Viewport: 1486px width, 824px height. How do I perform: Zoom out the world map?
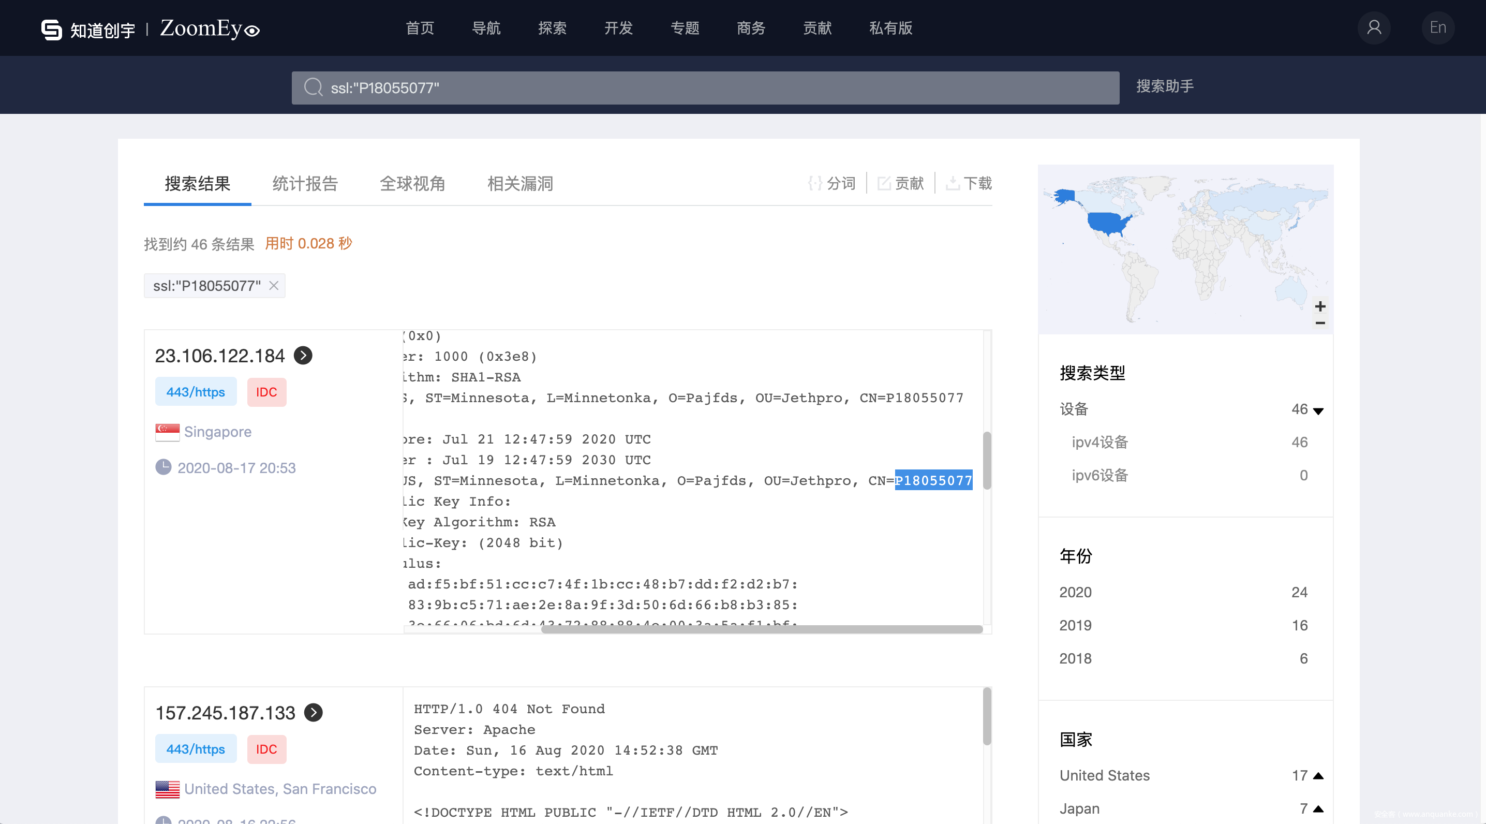coord(1320,323)
